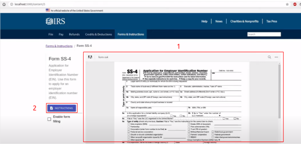301x144 pixels.
Task: Select the Forms & Instructions nav tab
Action: (131, 34)
